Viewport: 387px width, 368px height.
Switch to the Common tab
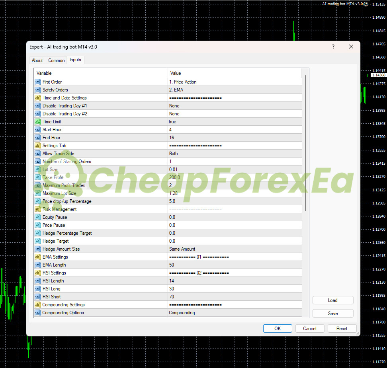(x=56, y=60)
